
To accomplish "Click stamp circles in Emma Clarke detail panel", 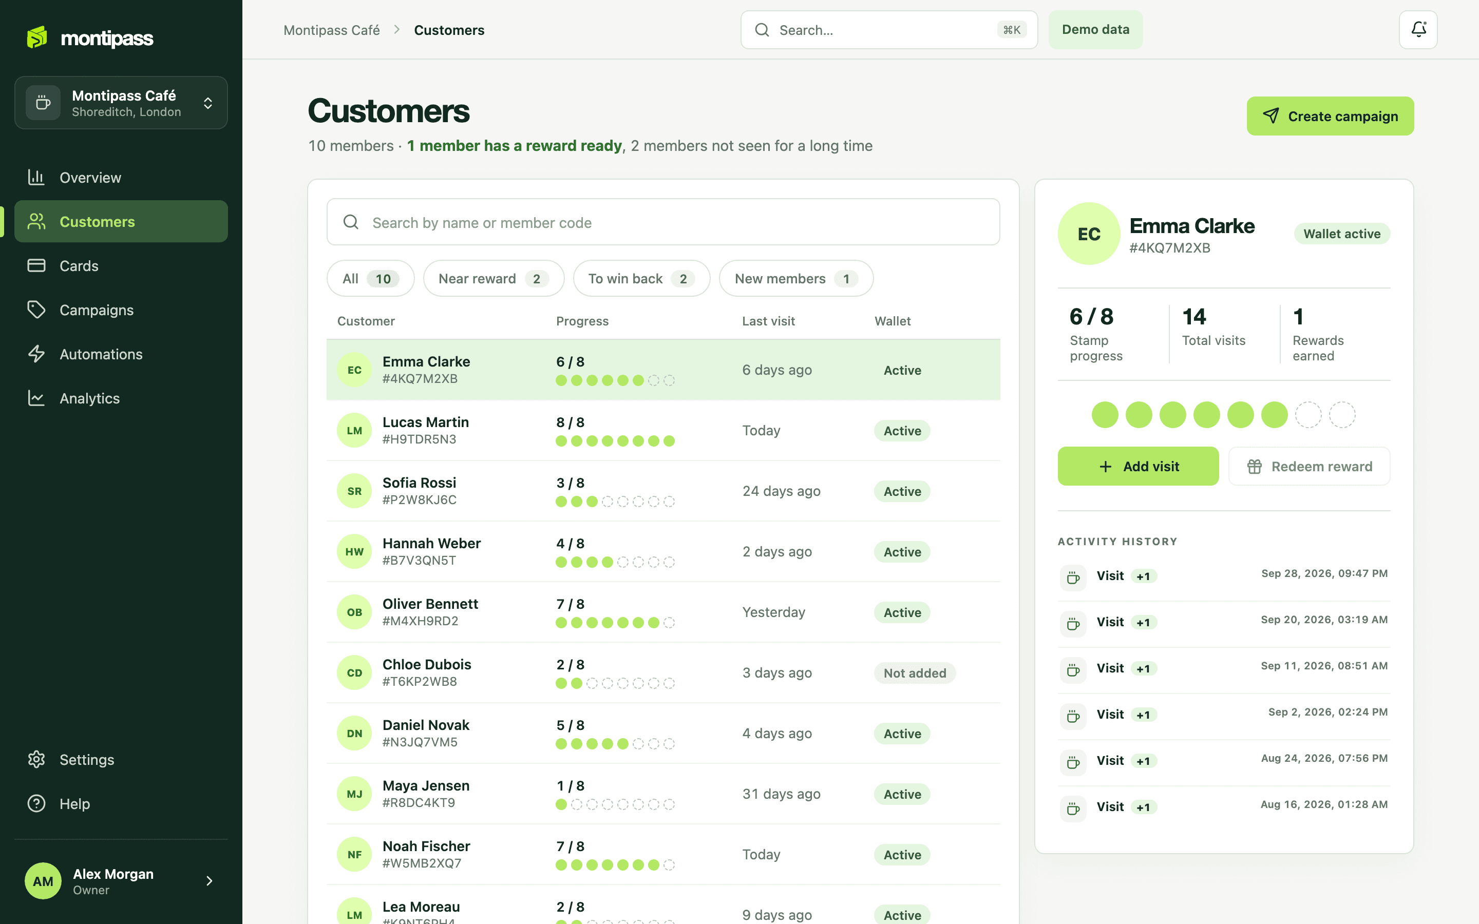I will coord(1224,415).
